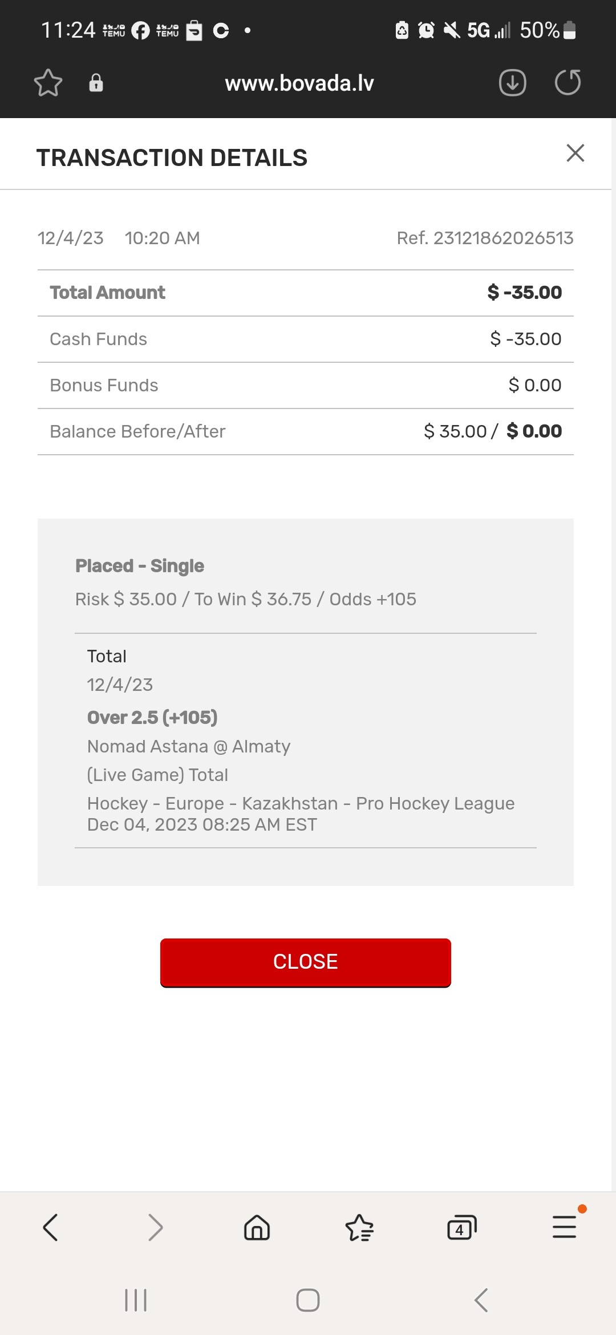The height and width of the screenshot is (1335, 616).
Task: Open browser home page
Action: (x=257, y=1227)
